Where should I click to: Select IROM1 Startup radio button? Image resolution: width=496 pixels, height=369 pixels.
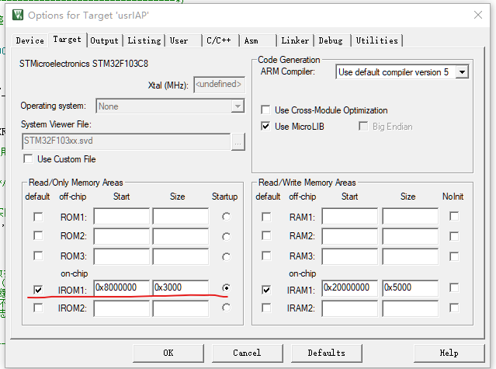[x=226, y=287]
